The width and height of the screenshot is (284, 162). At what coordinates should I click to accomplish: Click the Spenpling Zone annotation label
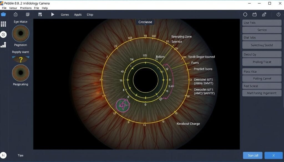coord(181,37)
